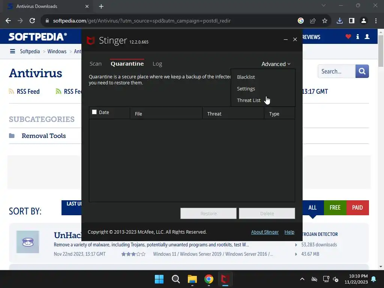
Task: Click Softpedia breadcrumb link
Action: [30, 51]
